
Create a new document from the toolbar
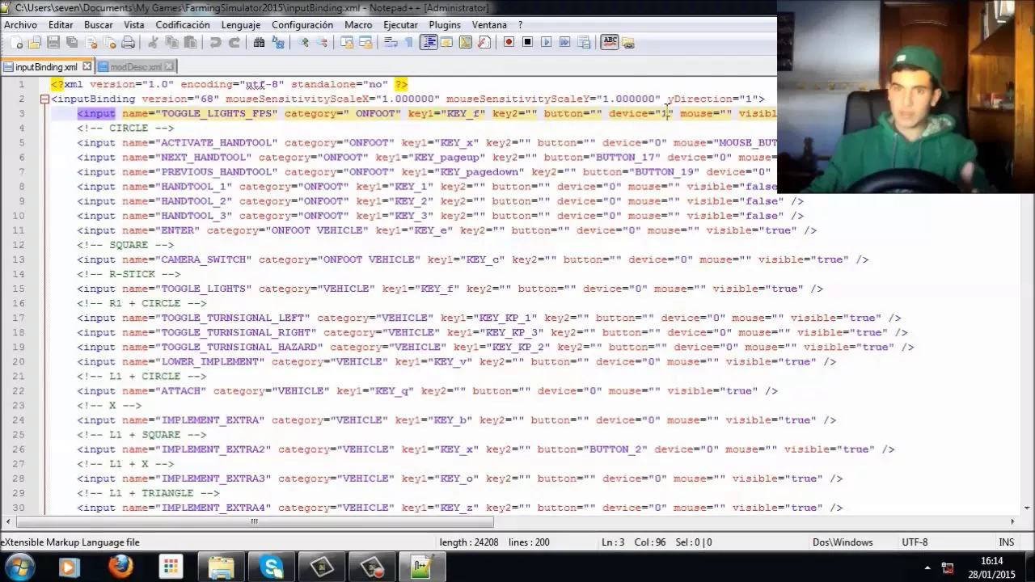coord(18,42)
